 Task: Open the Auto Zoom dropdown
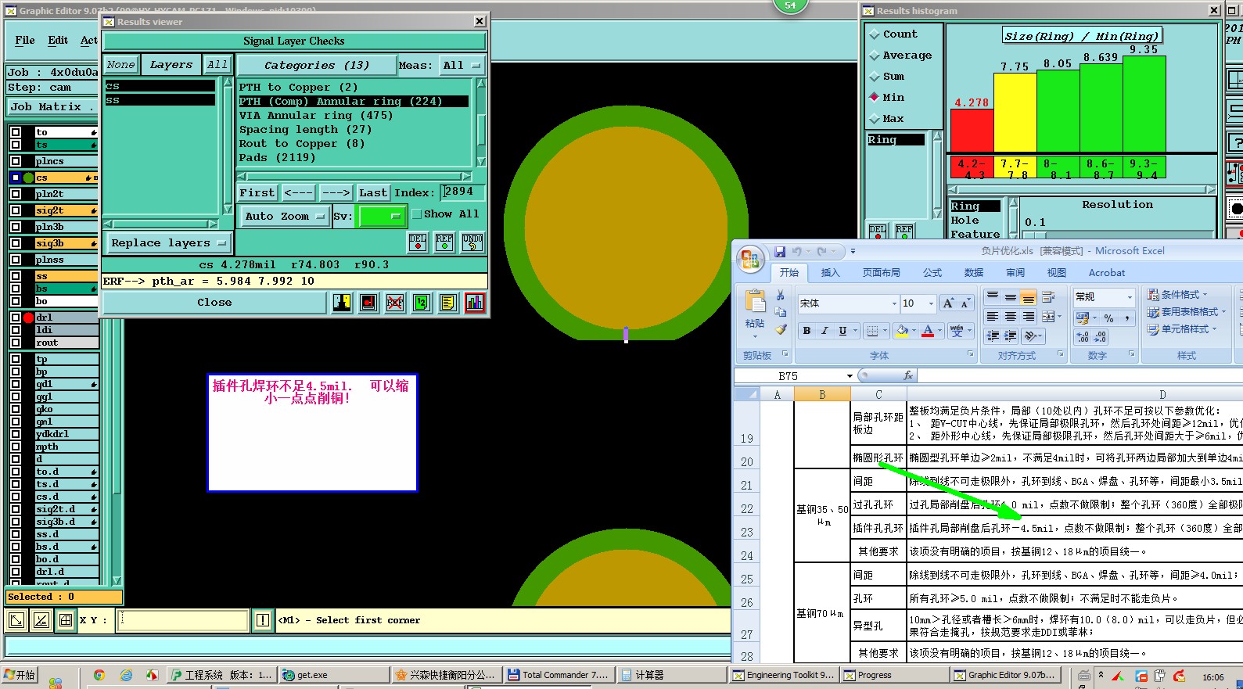tap(284, 217)
